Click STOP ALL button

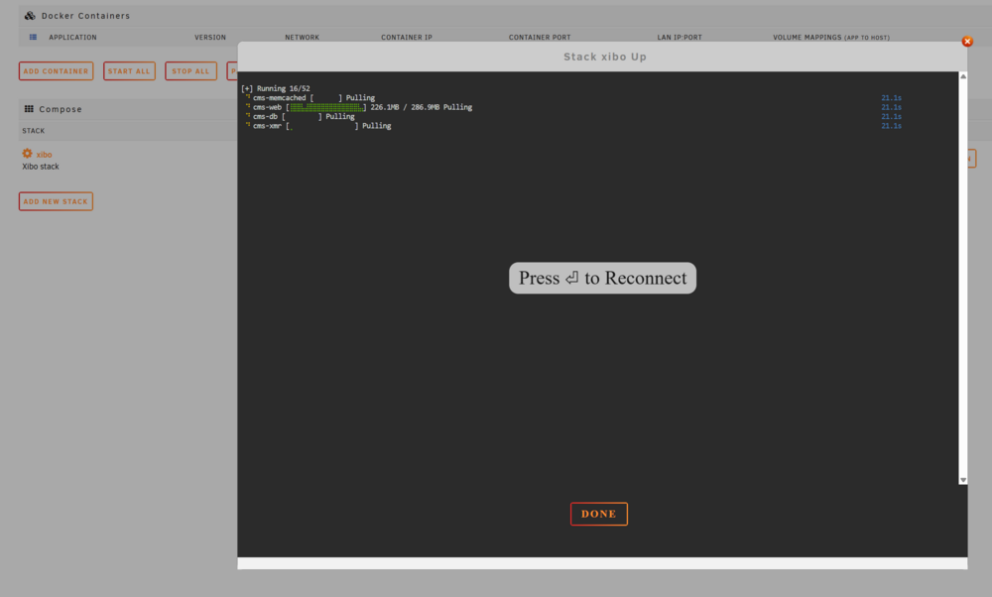click(190, 70)
